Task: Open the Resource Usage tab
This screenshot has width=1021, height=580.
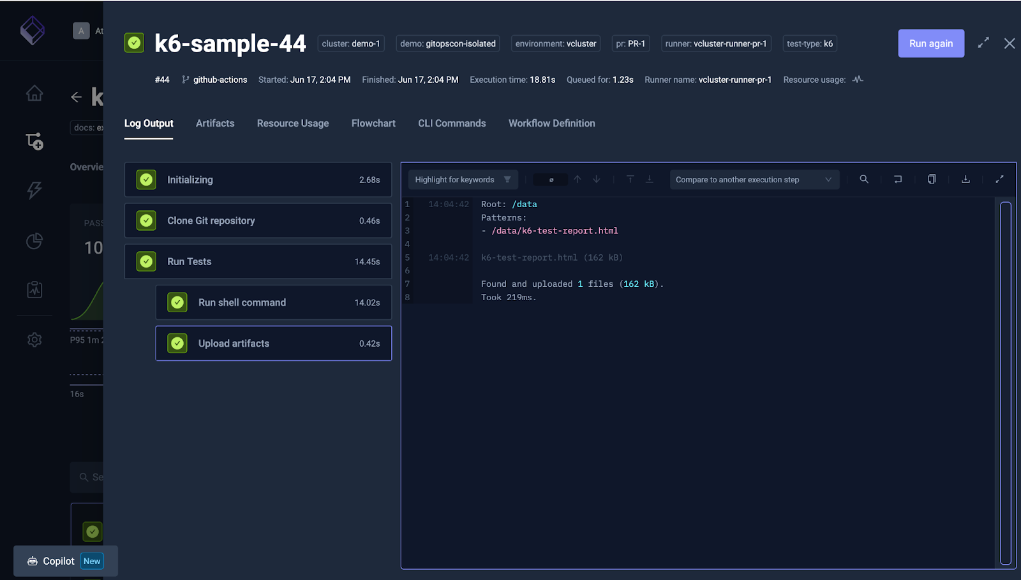Action: (293, 123)
